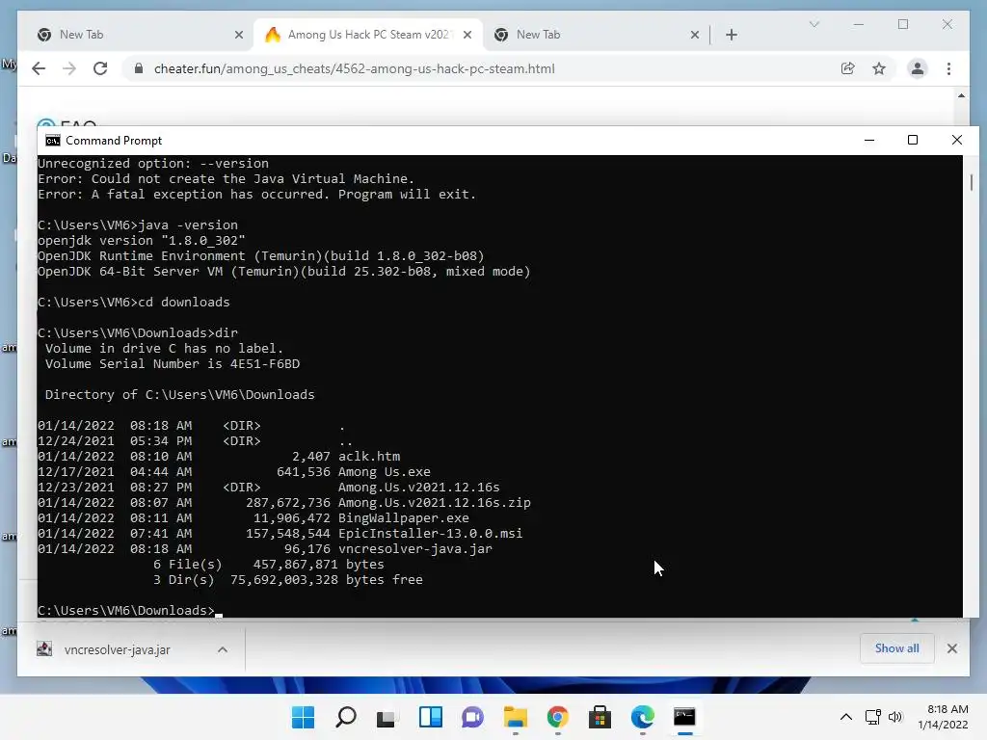Click 'aclk.htm' in the directory listing
The height and width of the screenshot is (740, 987).
pyautogui.click(x=369, y=456)
